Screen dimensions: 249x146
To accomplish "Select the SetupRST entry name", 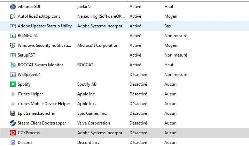I will tap(26, 55).
